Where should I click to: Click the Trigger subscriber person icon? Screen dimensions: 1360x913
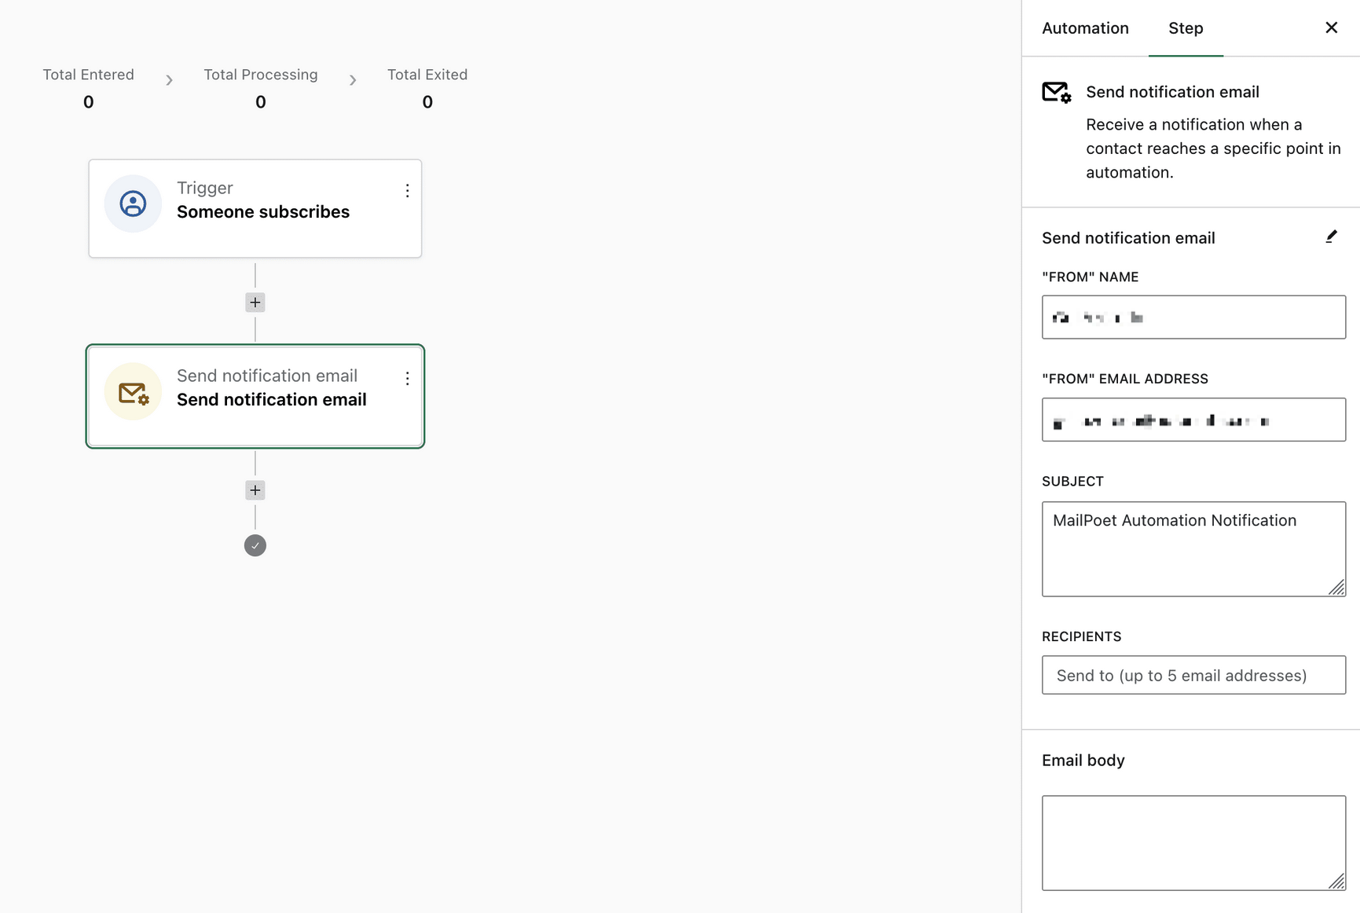[133, 203]
